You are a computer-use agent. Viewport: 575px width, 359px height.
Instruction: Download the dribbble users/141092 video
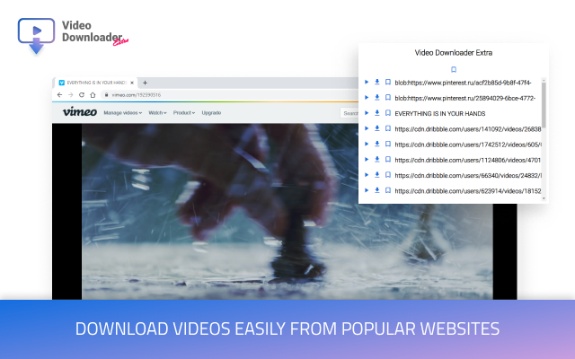[377, 128]
